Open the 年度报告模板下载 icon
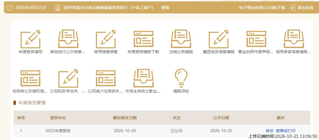Screen dimensions: 319x140 point(144,39)
